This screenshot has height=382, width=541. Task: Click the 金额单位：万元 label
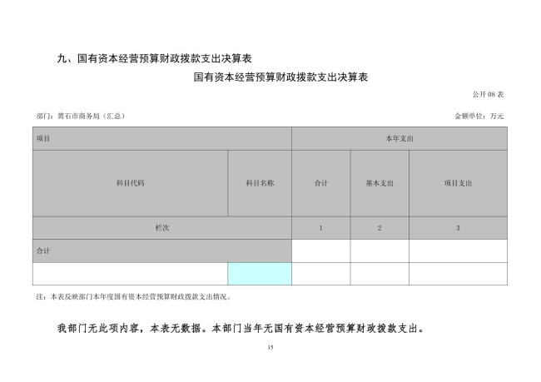pos(479,116)
